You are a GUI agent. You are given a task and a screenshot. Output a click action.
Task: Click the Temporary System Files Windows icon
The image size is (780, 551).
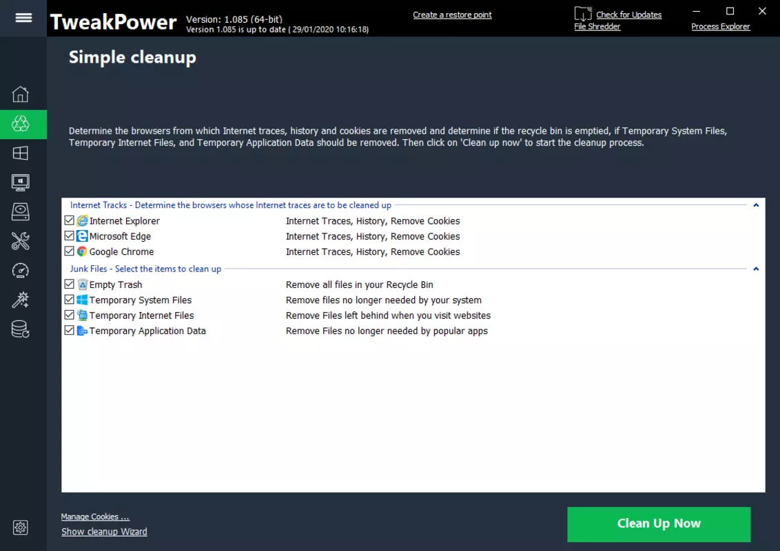82,300
